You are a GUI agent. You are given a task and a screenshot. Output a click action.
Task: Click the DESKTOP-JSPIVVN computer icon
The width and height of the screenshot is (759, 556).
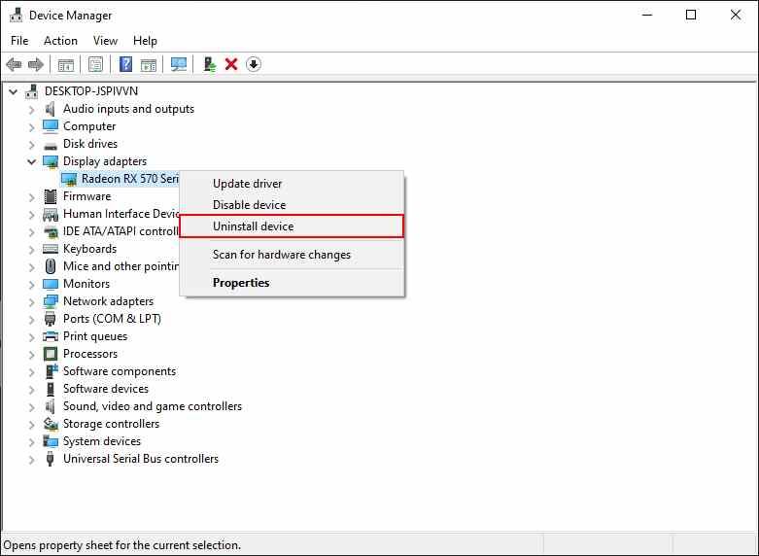point(32,91)
